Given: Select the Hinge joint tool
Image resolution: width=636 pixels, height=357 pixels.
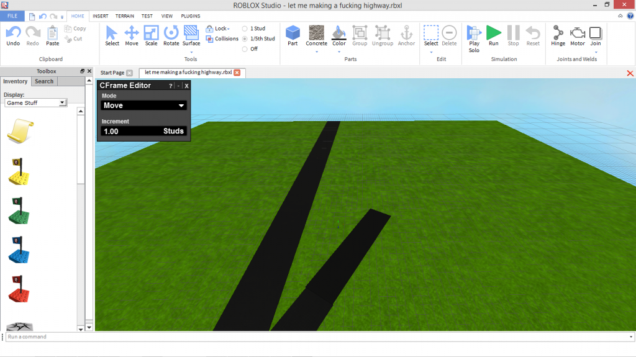Looking at the screenshot, I should pos(558,36).
